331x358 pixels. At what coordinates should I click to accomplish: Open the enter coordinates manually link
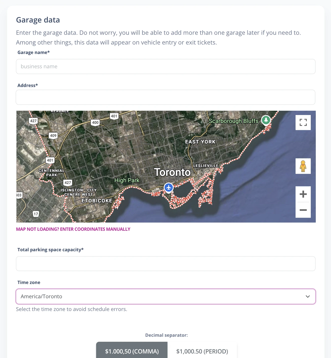coord(73,229)
